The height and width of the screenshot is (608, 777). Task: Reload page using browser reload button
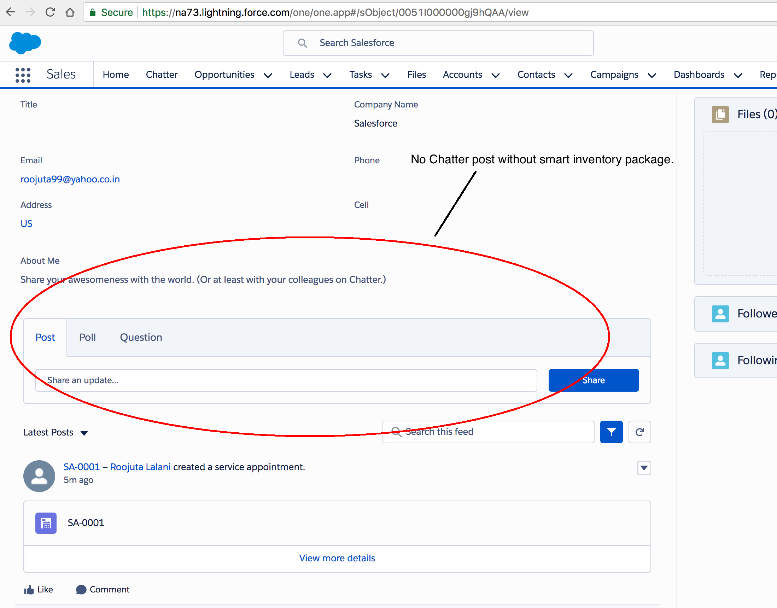(x=50, y=12)
